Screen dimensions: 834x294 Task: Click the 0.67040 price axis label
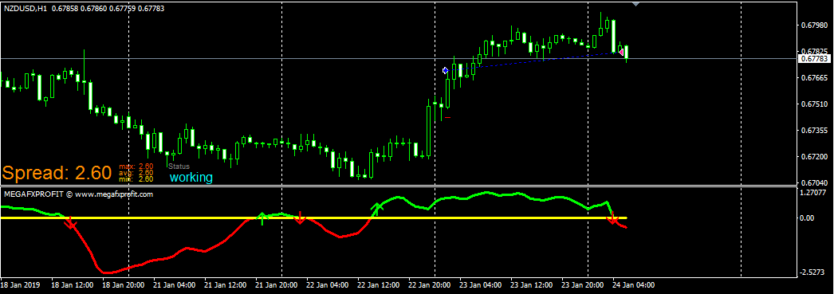click(x=814, y=183)
